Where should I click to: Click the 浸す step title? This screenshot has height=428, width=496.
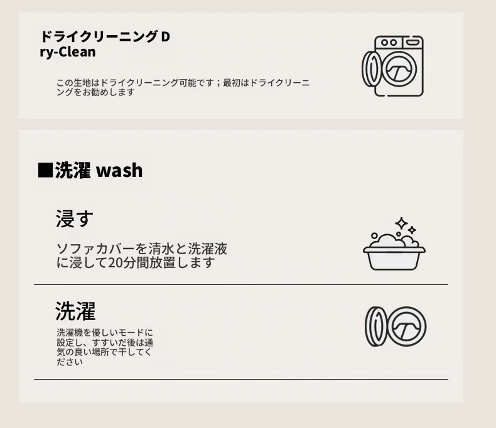coord(75,218)
